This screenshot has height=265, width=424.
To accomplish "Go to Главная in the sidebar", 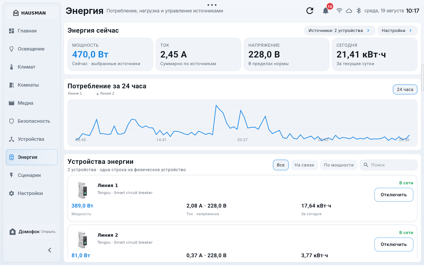I will (x=32, y=31).
